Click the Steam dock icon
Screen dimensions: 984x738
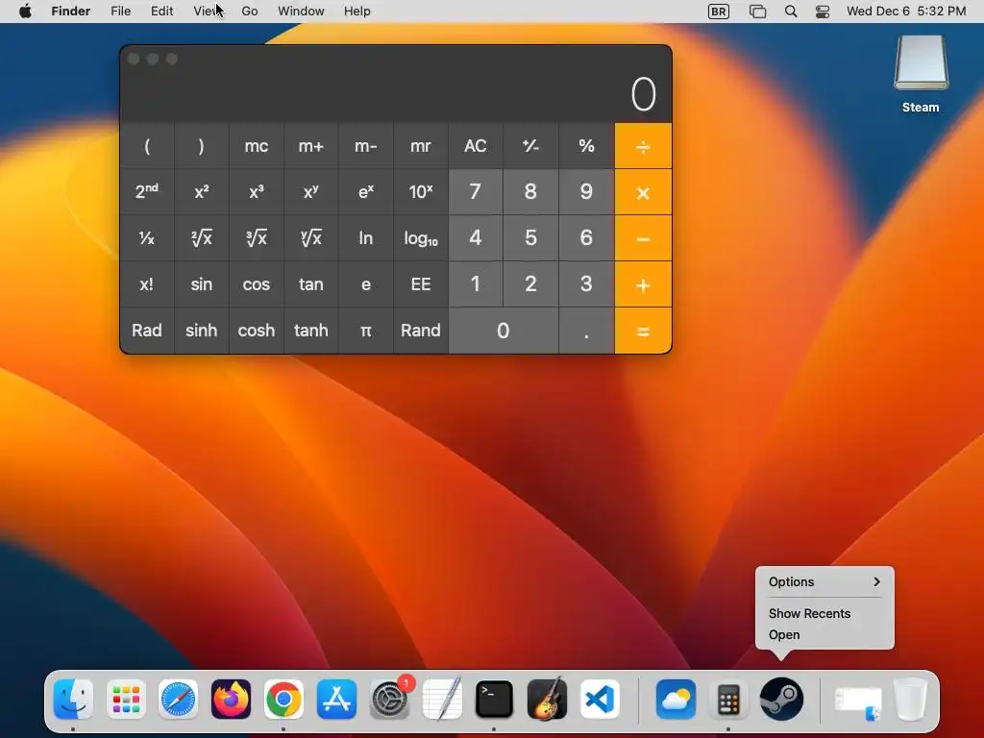click(781, 700)
